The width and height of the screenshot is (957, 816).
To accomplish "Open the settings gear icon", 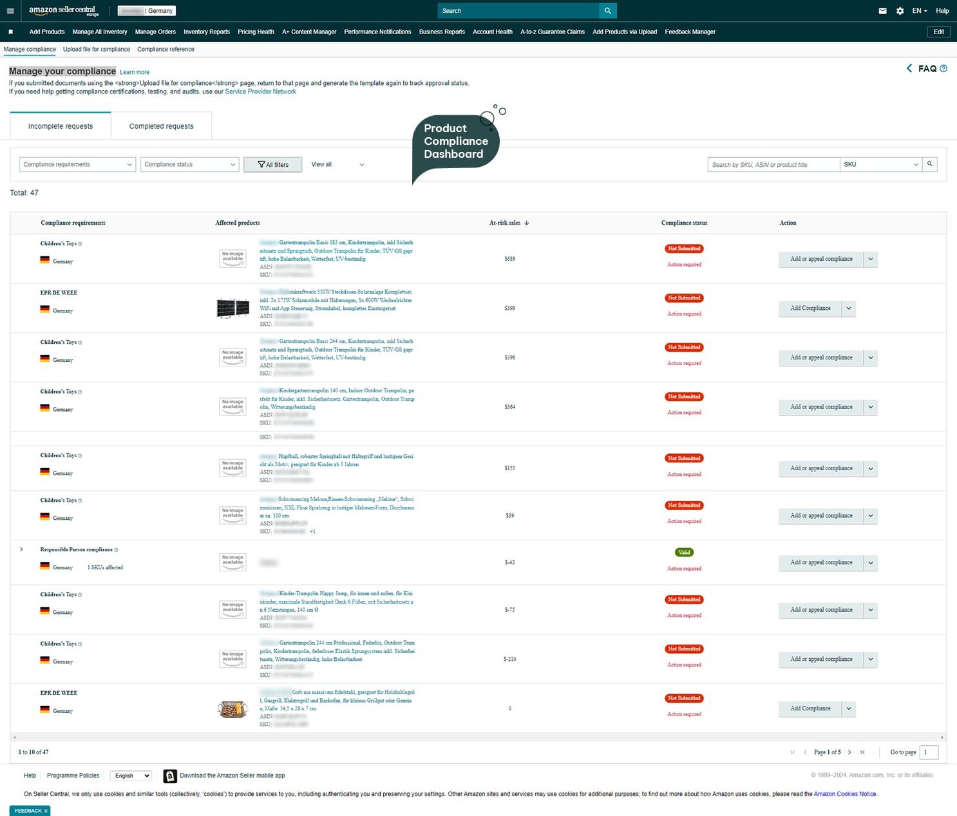I will 900,11.
